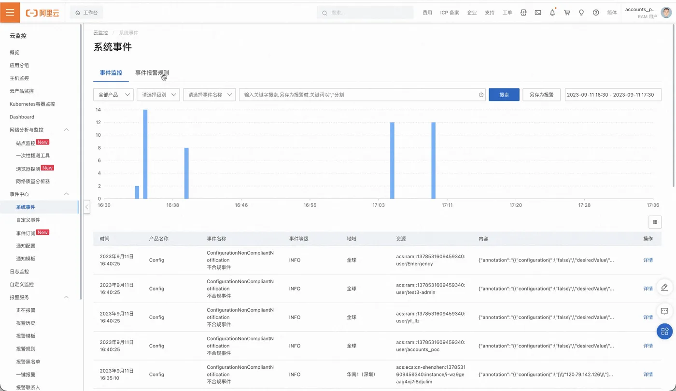
Task: Click the 云监控 breadcrumb link
Action: [x=100, y=33]
